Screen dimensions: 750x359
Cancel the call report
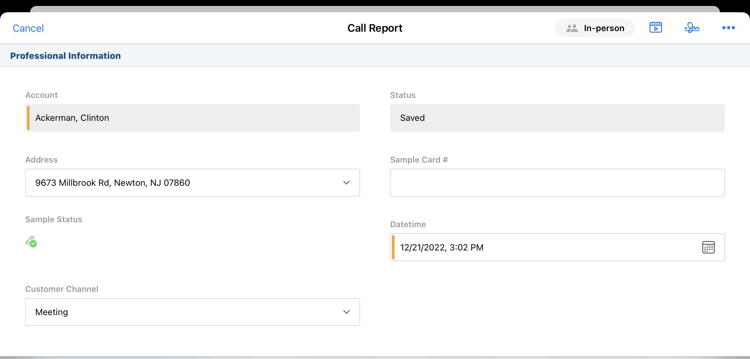point(28,28)
